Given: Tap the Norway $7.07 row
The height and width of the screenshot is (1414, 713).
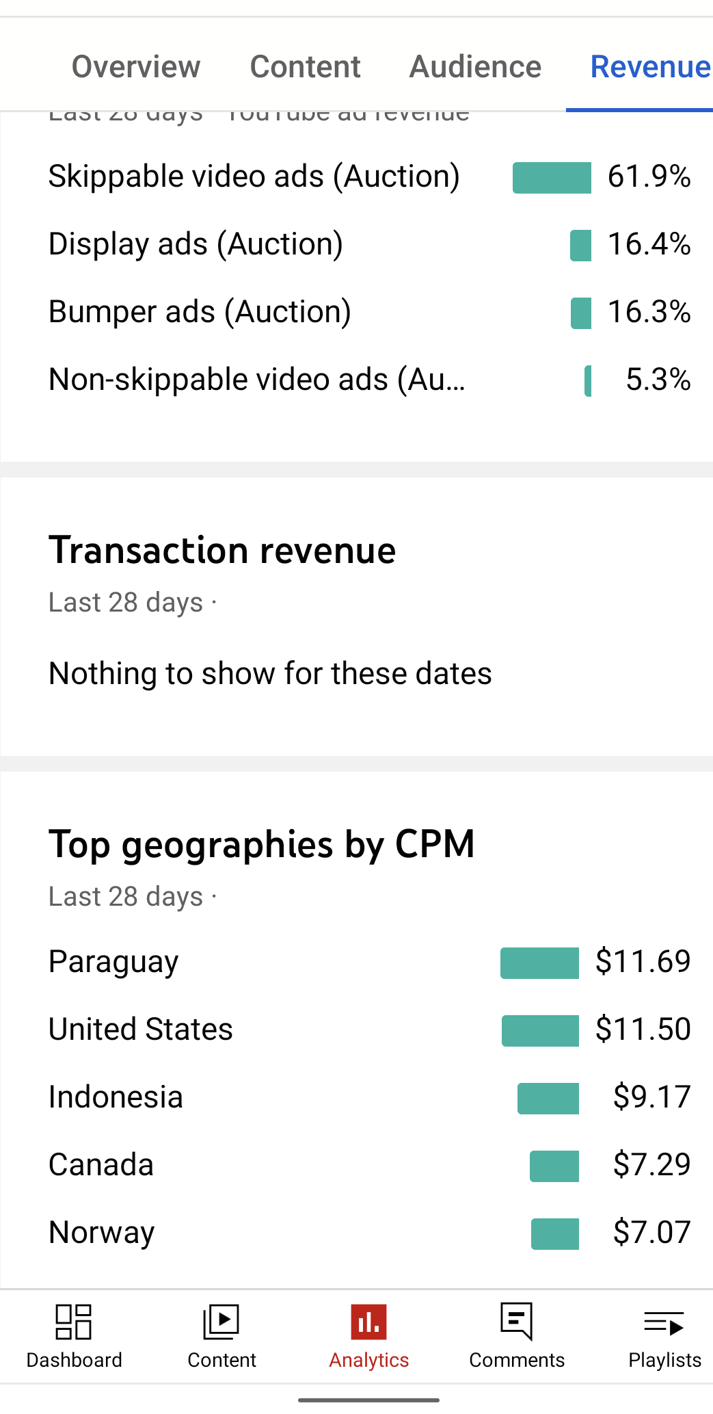Looking at the screenshot, I should coord(369,1233).
